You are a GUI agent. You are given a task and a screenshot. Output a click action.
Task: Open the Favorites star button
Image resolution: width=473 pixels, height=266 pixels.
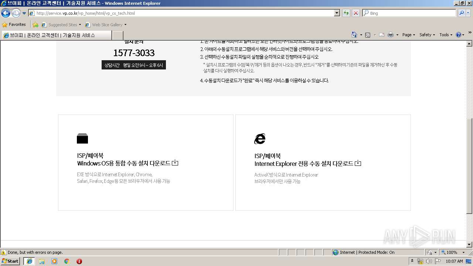(14, 24)
